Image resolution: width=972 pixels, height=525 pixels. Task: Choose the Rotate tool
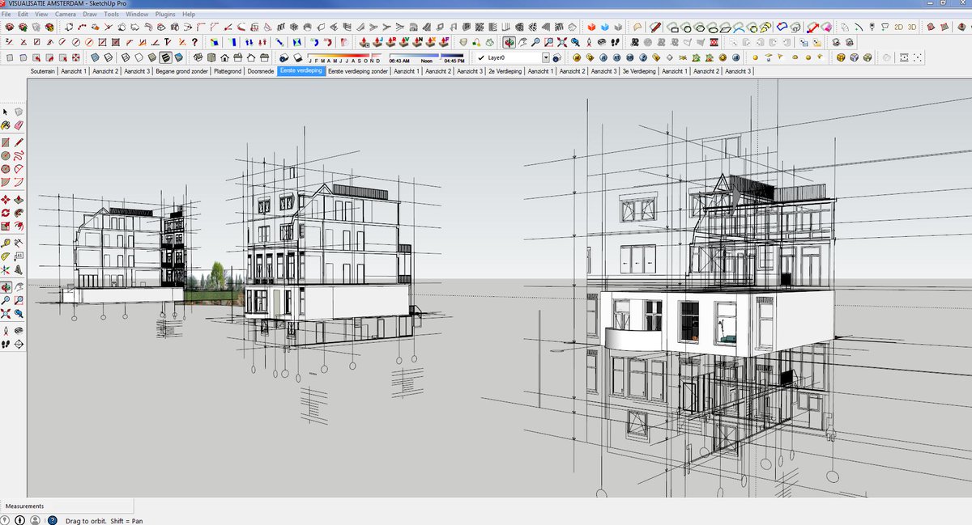pos(6,213)
